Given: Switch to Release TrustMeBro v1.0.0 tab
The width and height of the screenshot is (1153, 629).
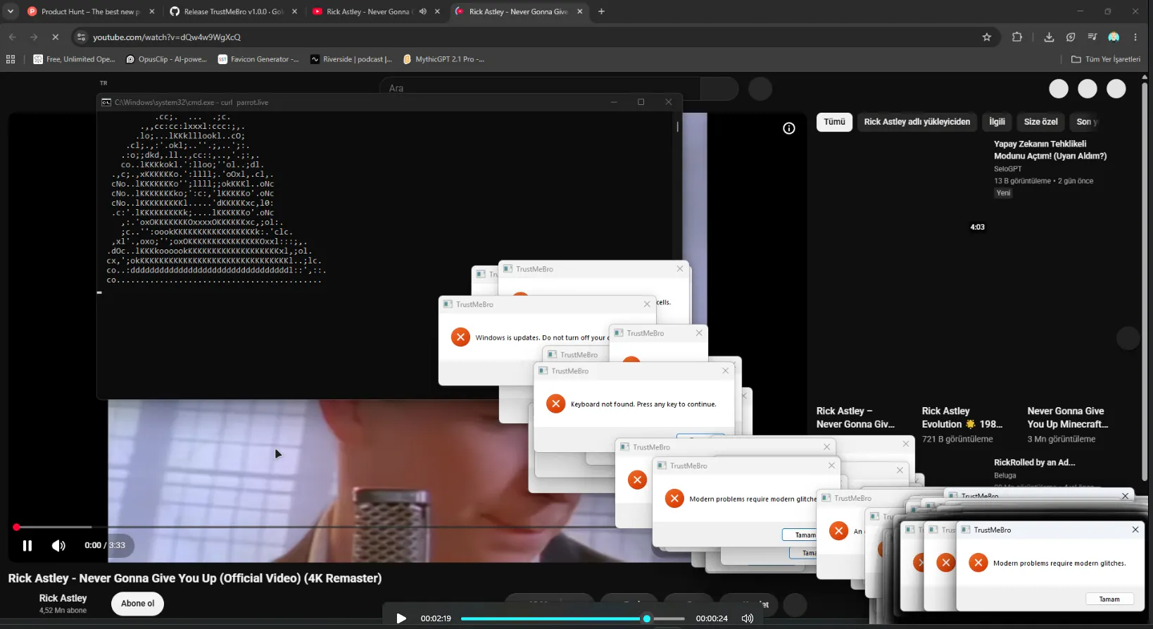Looking at the screenshot, I should coord(233,11).
